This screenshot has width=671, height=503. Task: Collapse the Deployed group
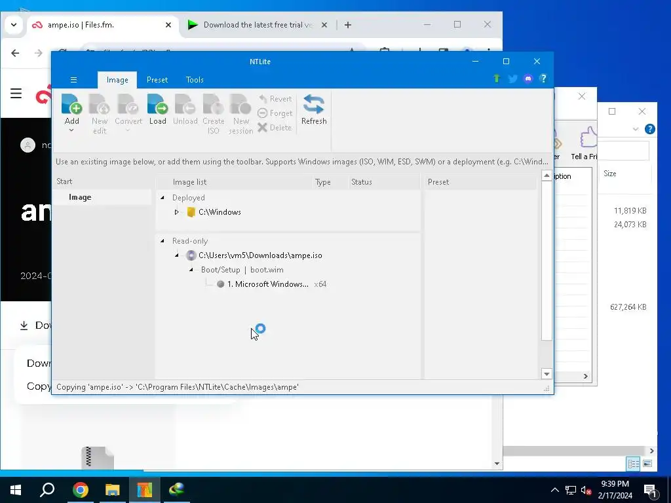[163, 198]
